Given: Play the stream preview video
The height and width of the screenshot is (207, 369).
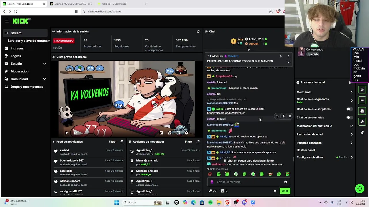Looking at the screenshot, I should click(67, 133).
